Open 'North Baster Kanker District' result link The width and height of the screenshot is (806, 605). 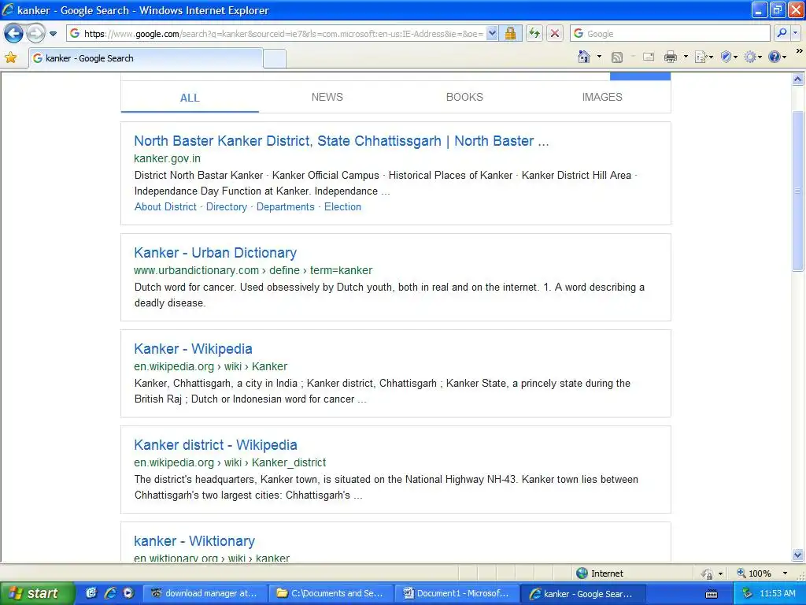tap(342, 141)
